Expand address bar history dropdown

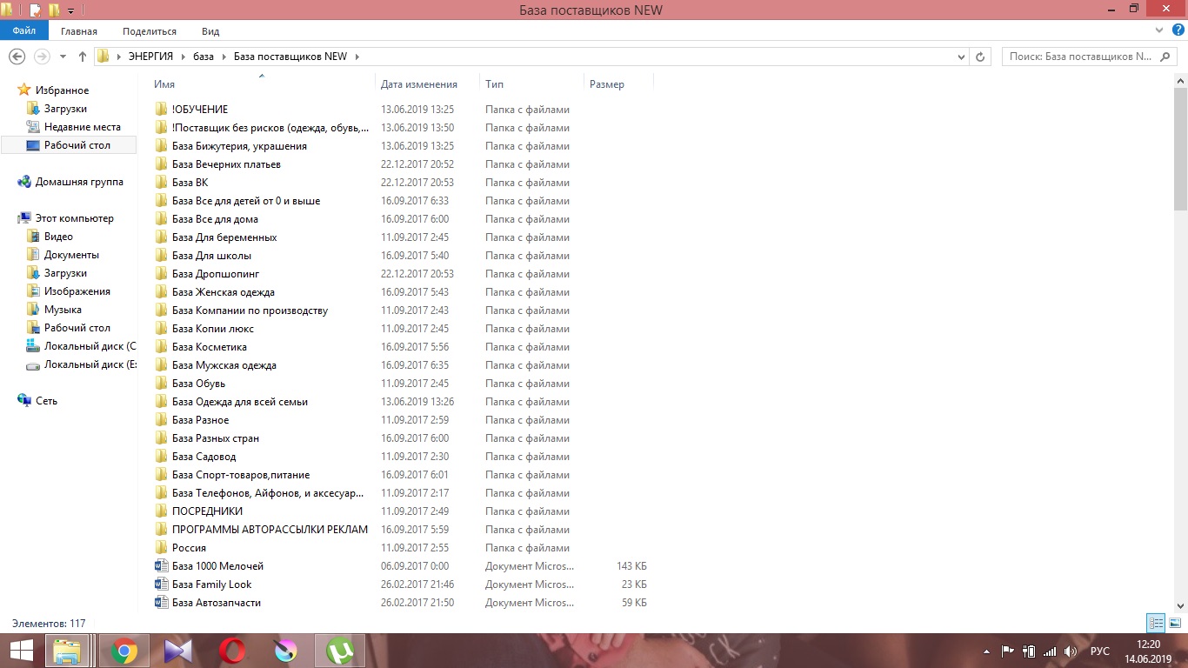click(961, 57)
